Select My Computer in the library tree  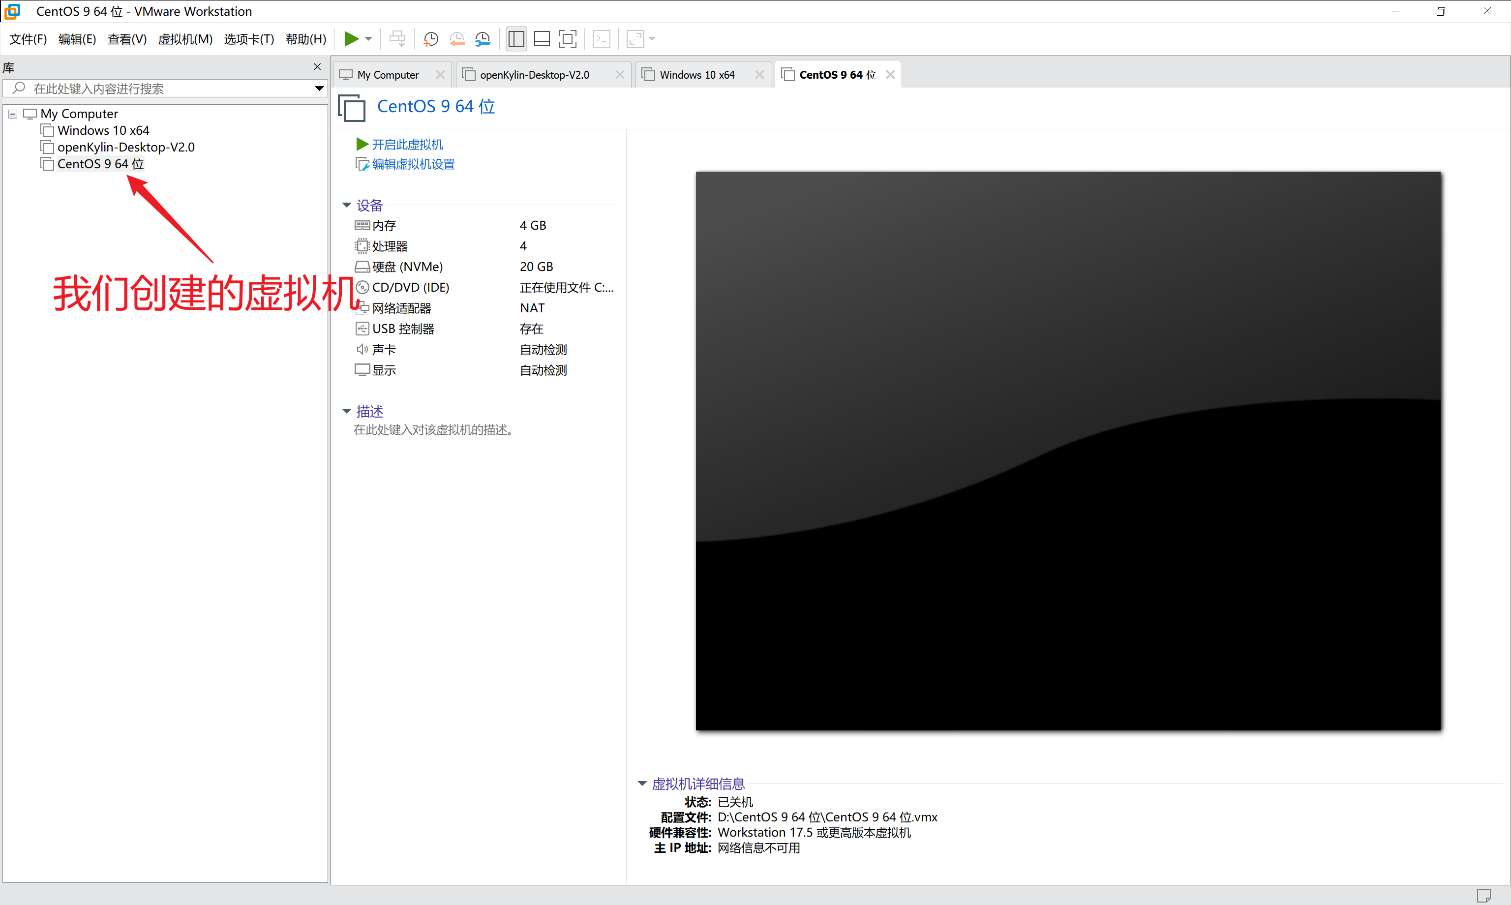(79, 114)
